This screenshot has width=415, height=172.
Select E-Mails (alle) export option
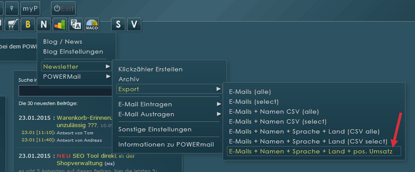pos(250,92)
